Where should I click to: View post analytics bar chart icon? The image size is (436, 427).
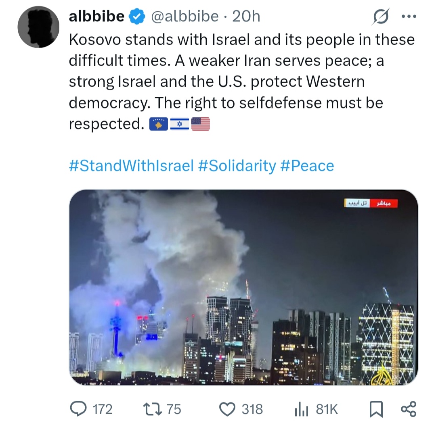[302, 410]
